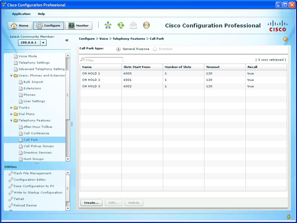The image size is (297, 223).
Task: Switch to the Configure view
Action: (49, 26)
